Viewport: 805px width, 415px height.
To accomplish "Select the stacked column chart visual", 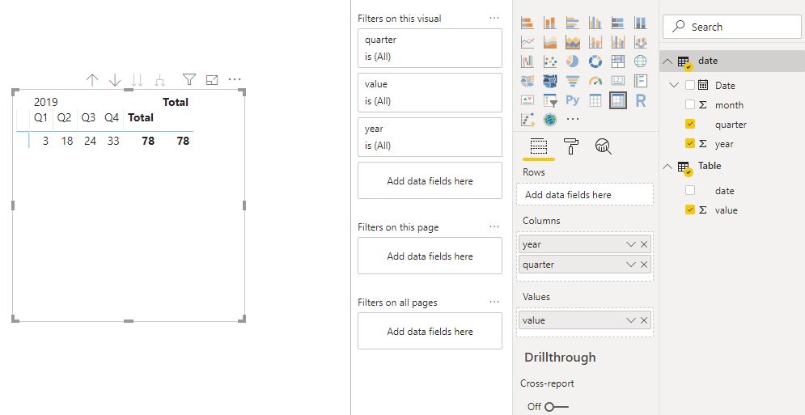I will 550,23.
